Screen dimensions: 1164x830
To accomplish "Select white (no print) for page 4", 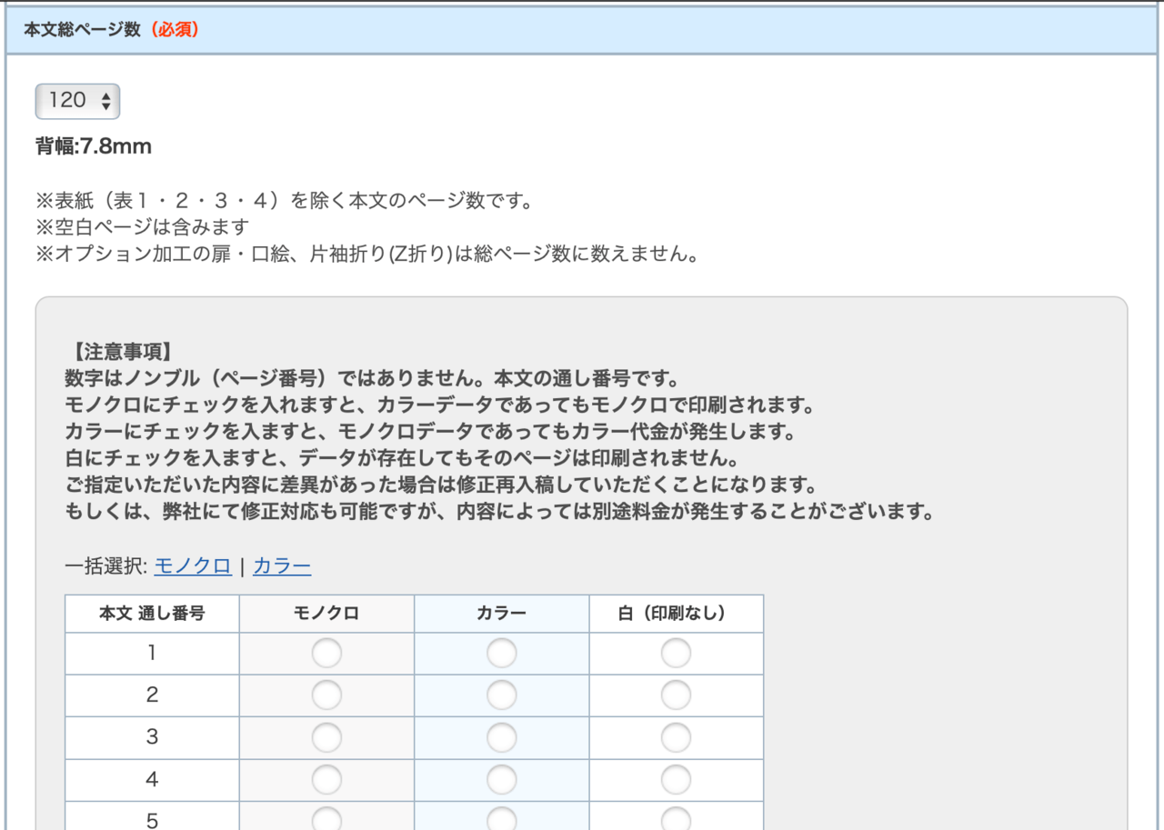I will tap(676, 778).
